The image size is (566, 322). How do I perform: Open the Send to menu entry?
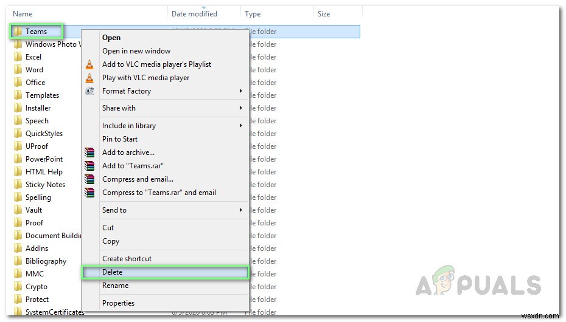pos(114,210)
